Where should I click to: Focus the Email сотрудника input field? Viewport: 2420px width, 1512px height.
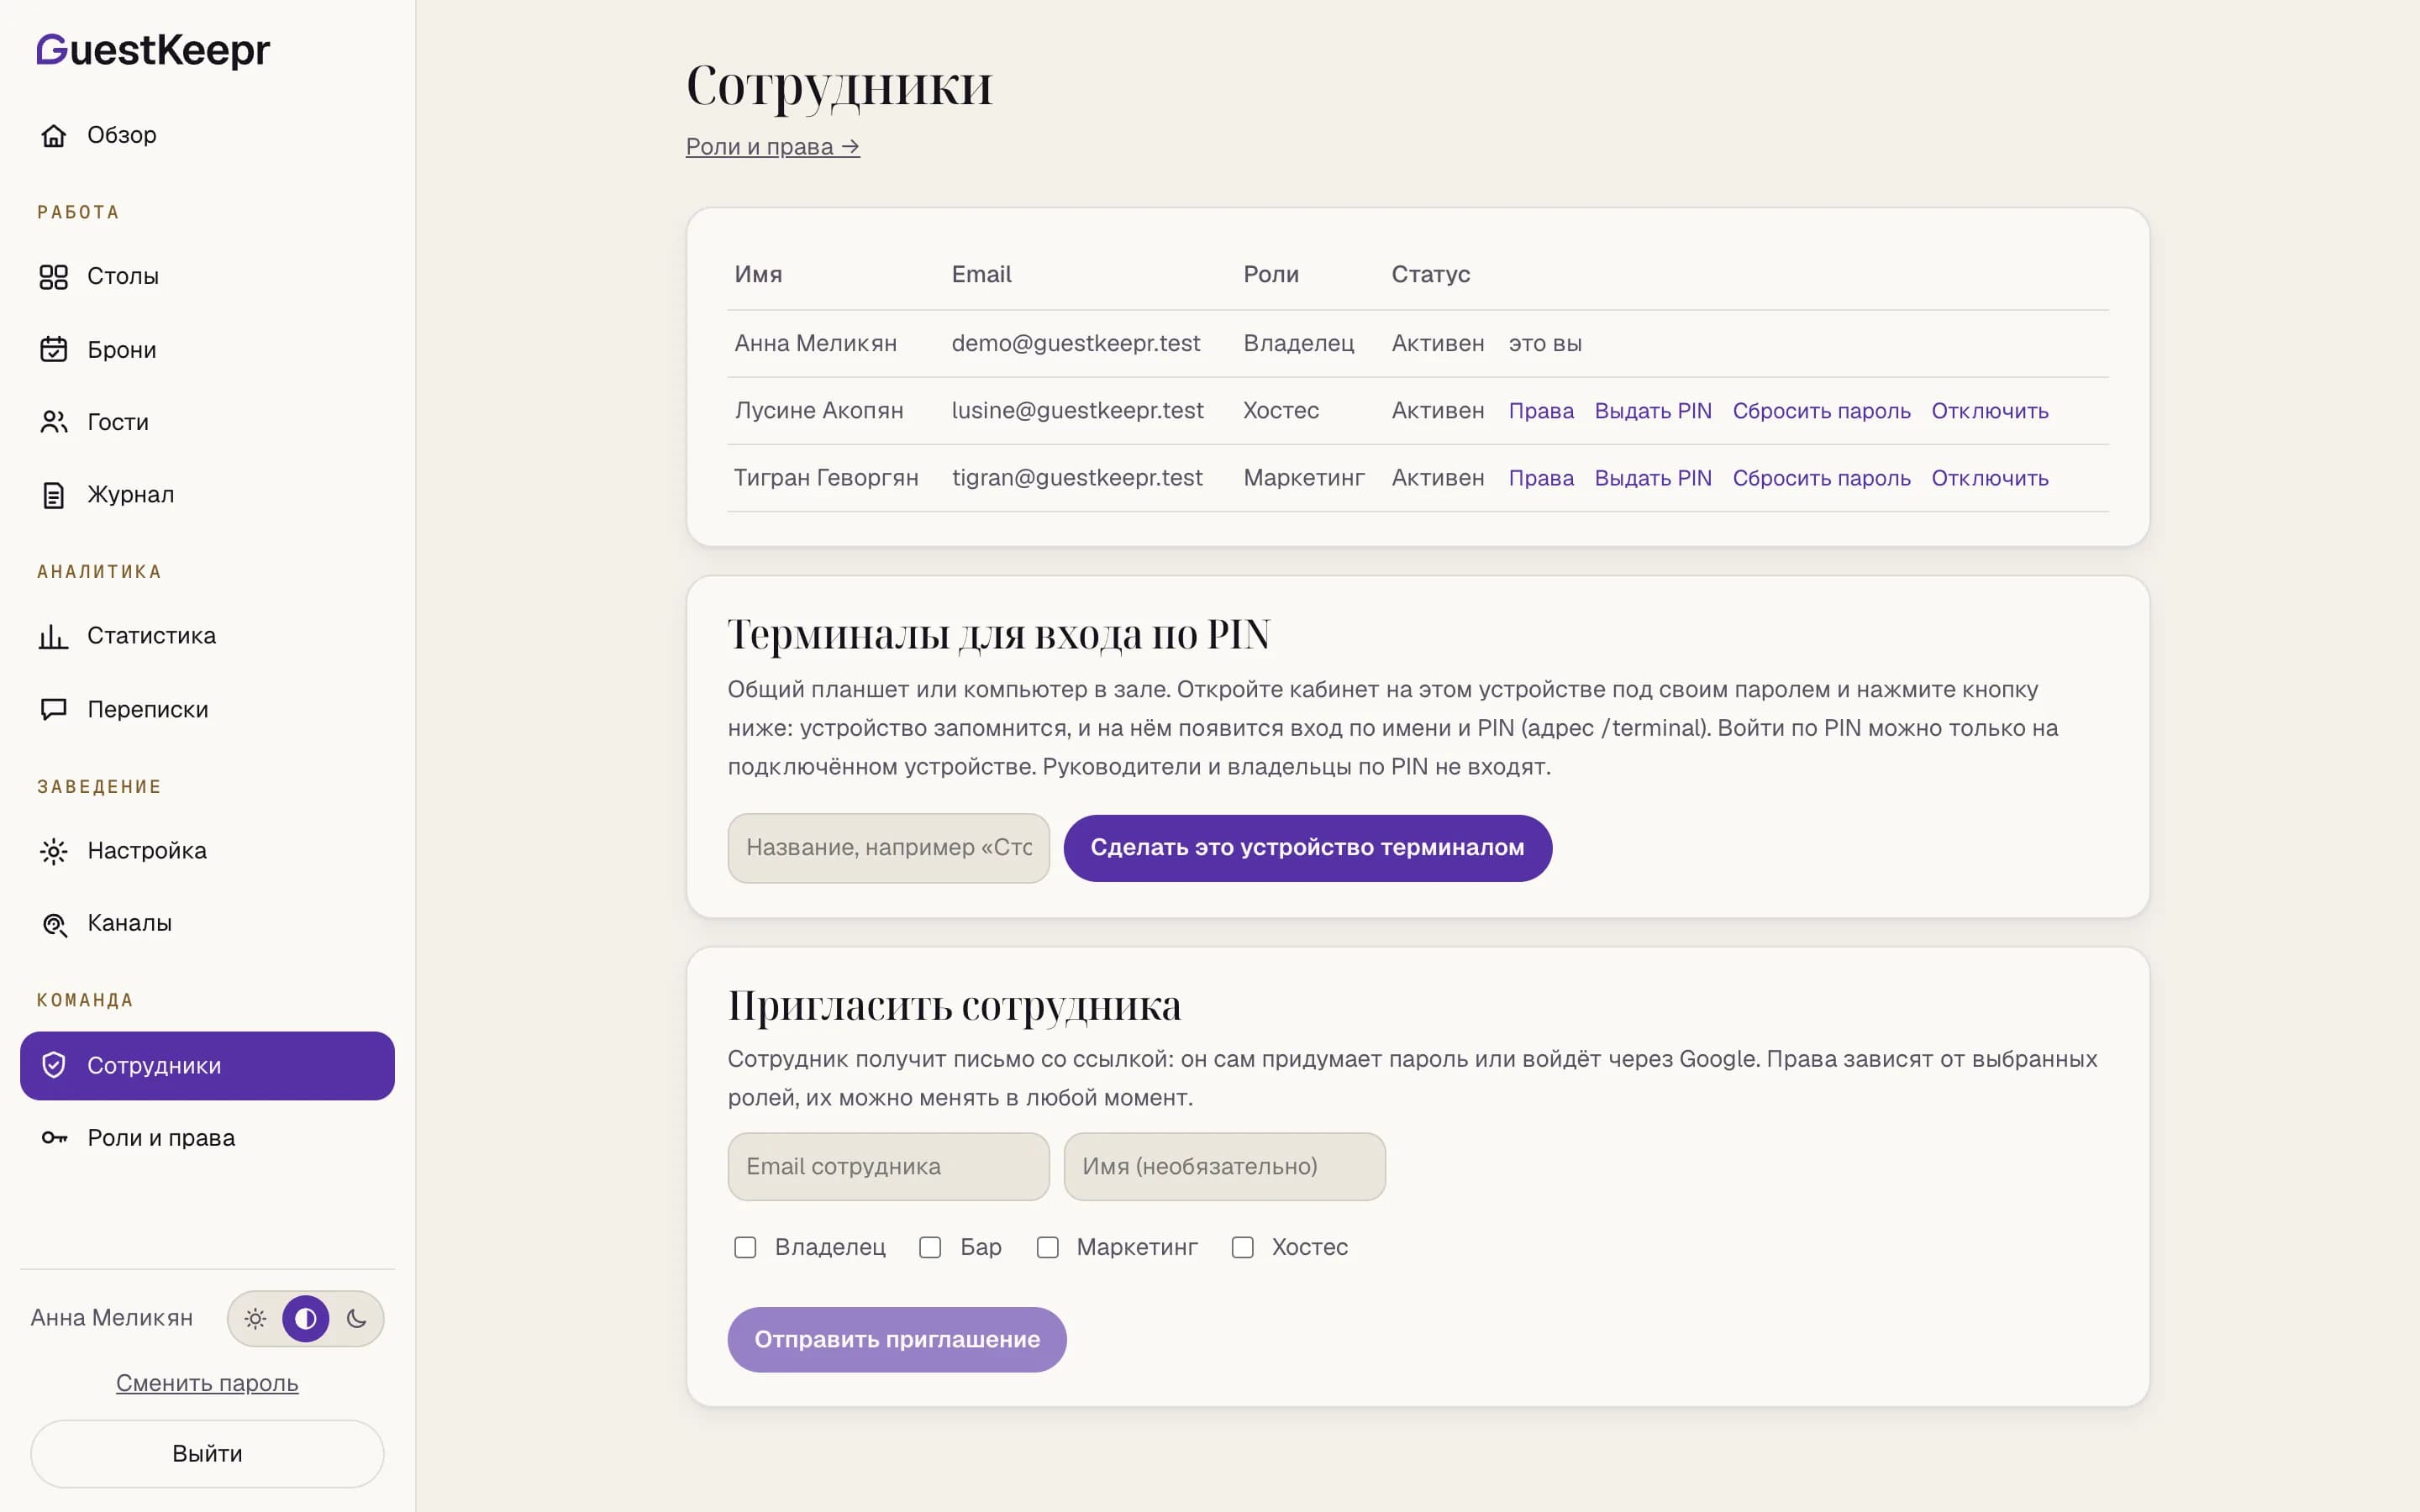tap(889, 1166)
